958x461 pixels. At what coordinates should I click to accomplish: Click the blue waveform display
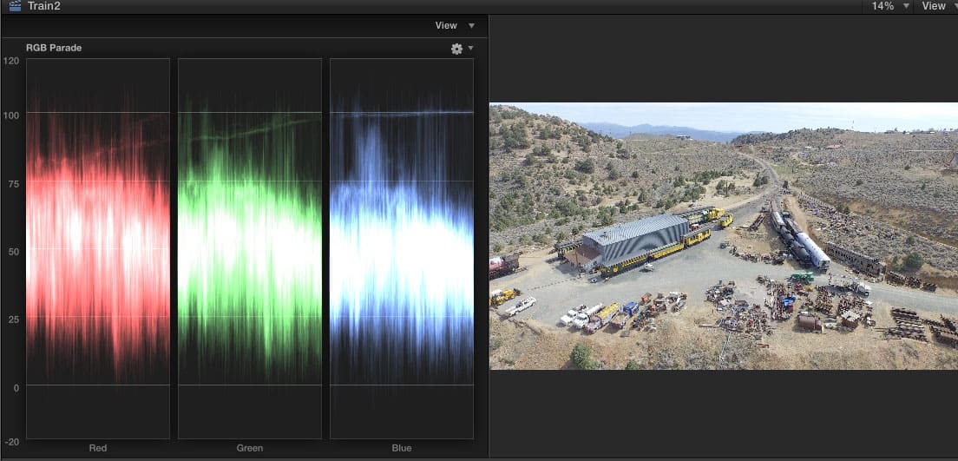tap(402, 248)
